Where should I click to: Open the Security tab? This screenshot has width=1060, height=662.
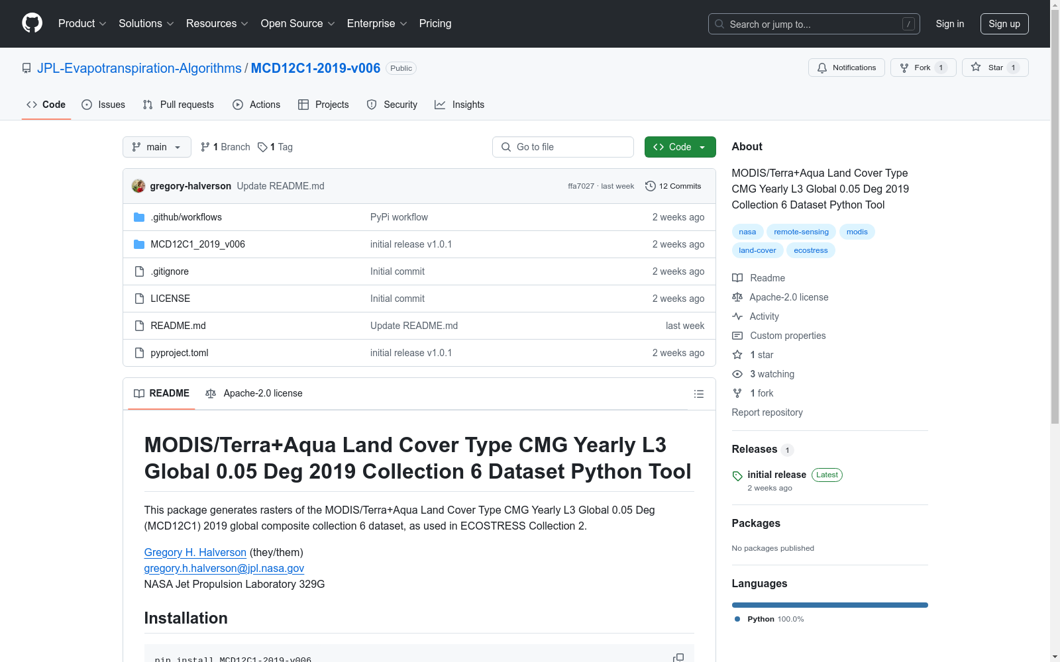click(x=392, y=105)
